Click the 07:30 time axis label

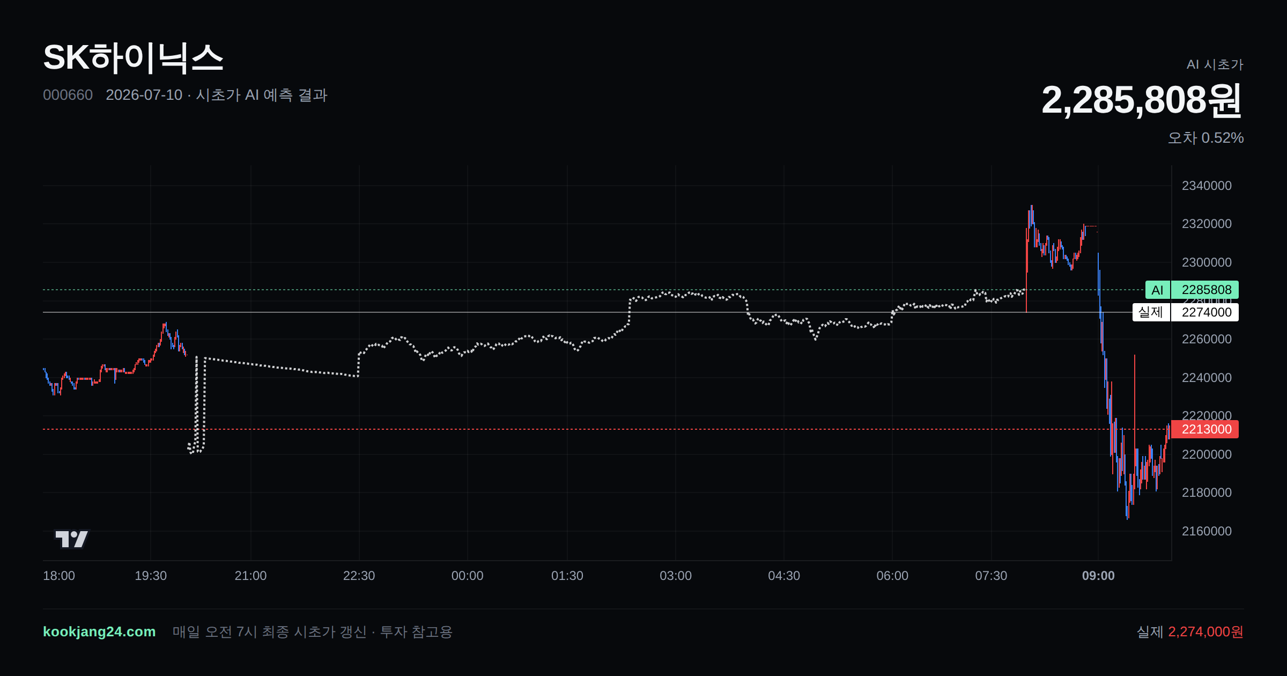point(991,576)
